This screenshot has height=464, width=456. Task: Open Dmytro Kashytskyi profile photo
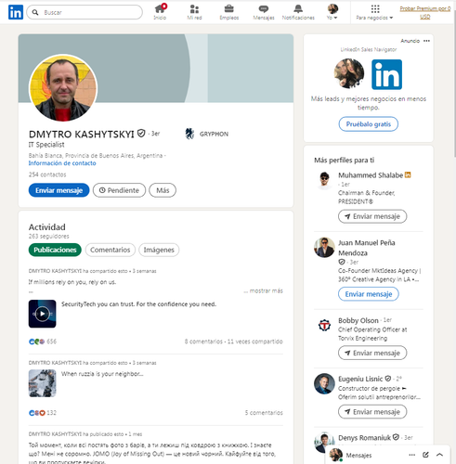63,88
